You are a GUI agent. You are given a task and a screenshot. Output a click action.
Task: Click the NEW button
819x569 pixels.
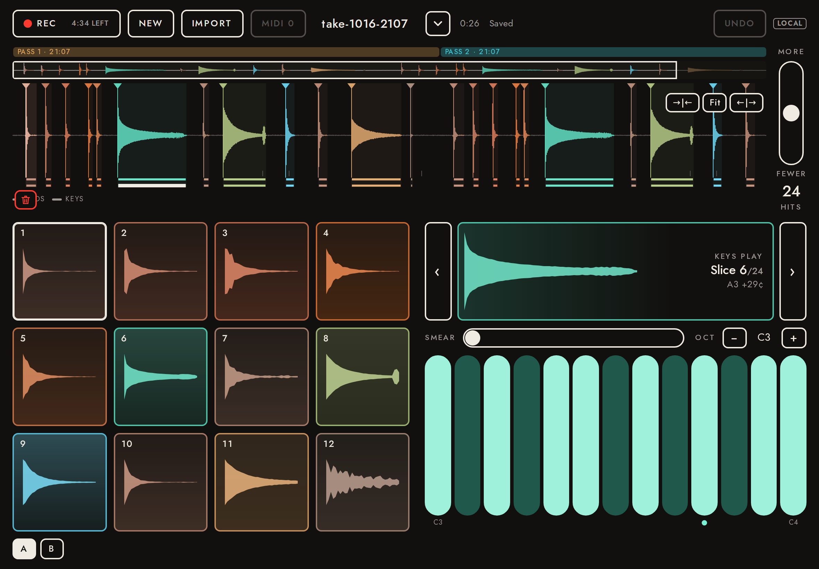(x=151, y=24)
